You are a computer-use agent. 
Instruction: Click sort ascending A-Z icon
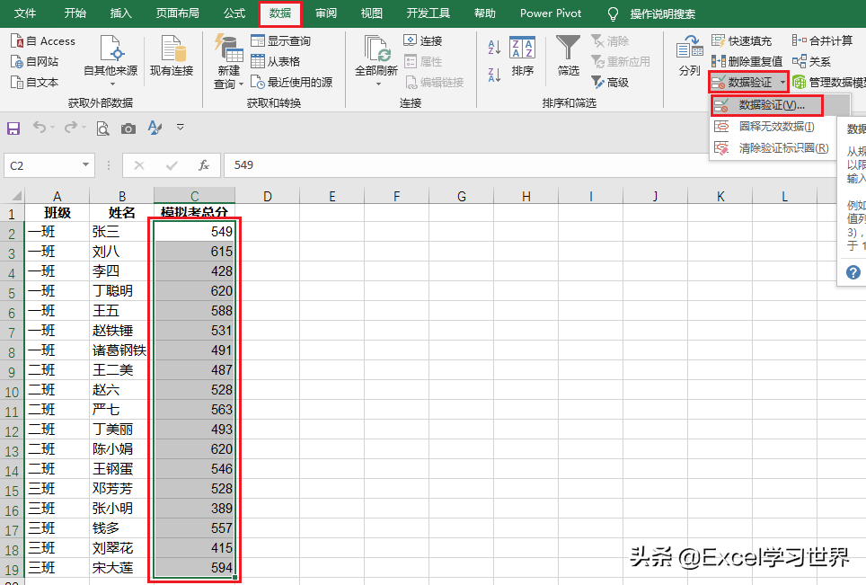click(x=494, y=47)
